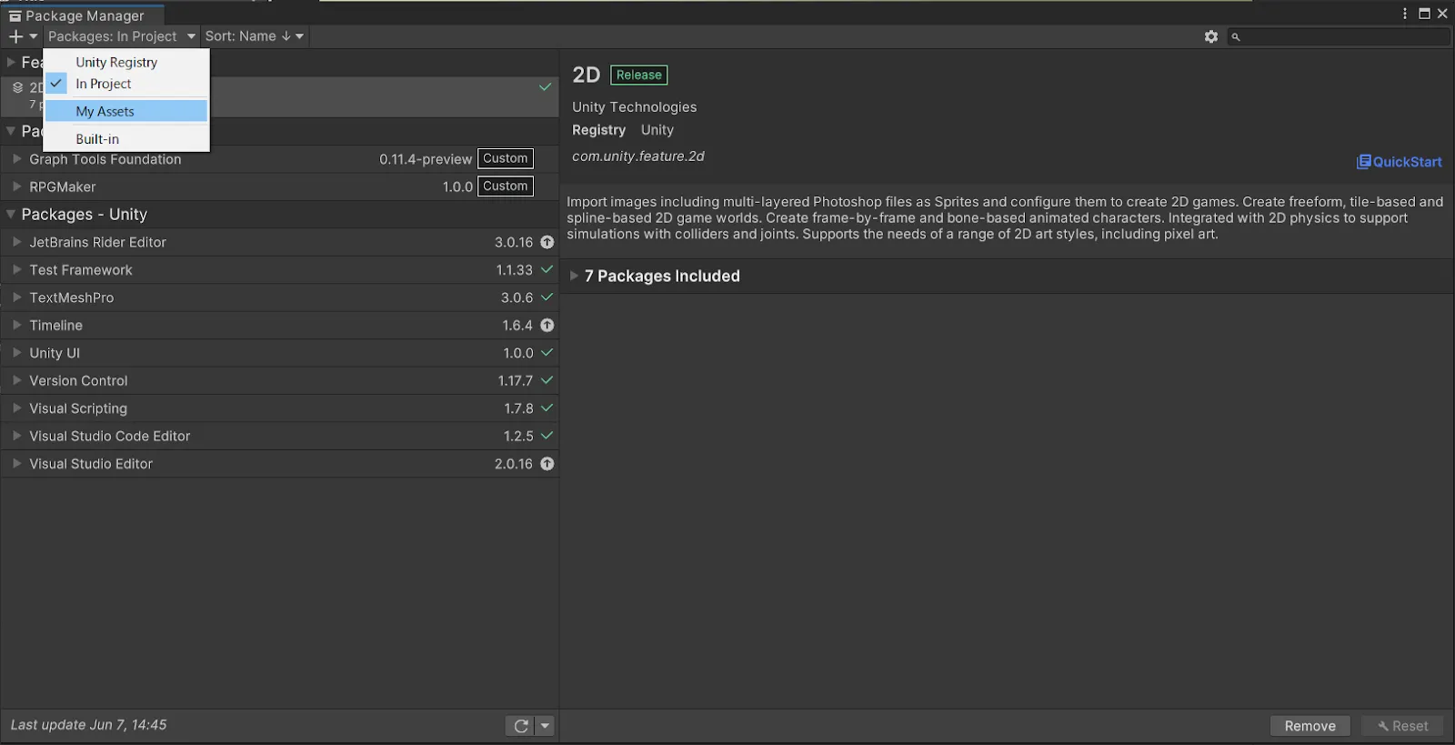Click Custom tag on Graph Tools Foundation
The width and height of the screenshot is (1455, 745).
[x=506, y=158]
